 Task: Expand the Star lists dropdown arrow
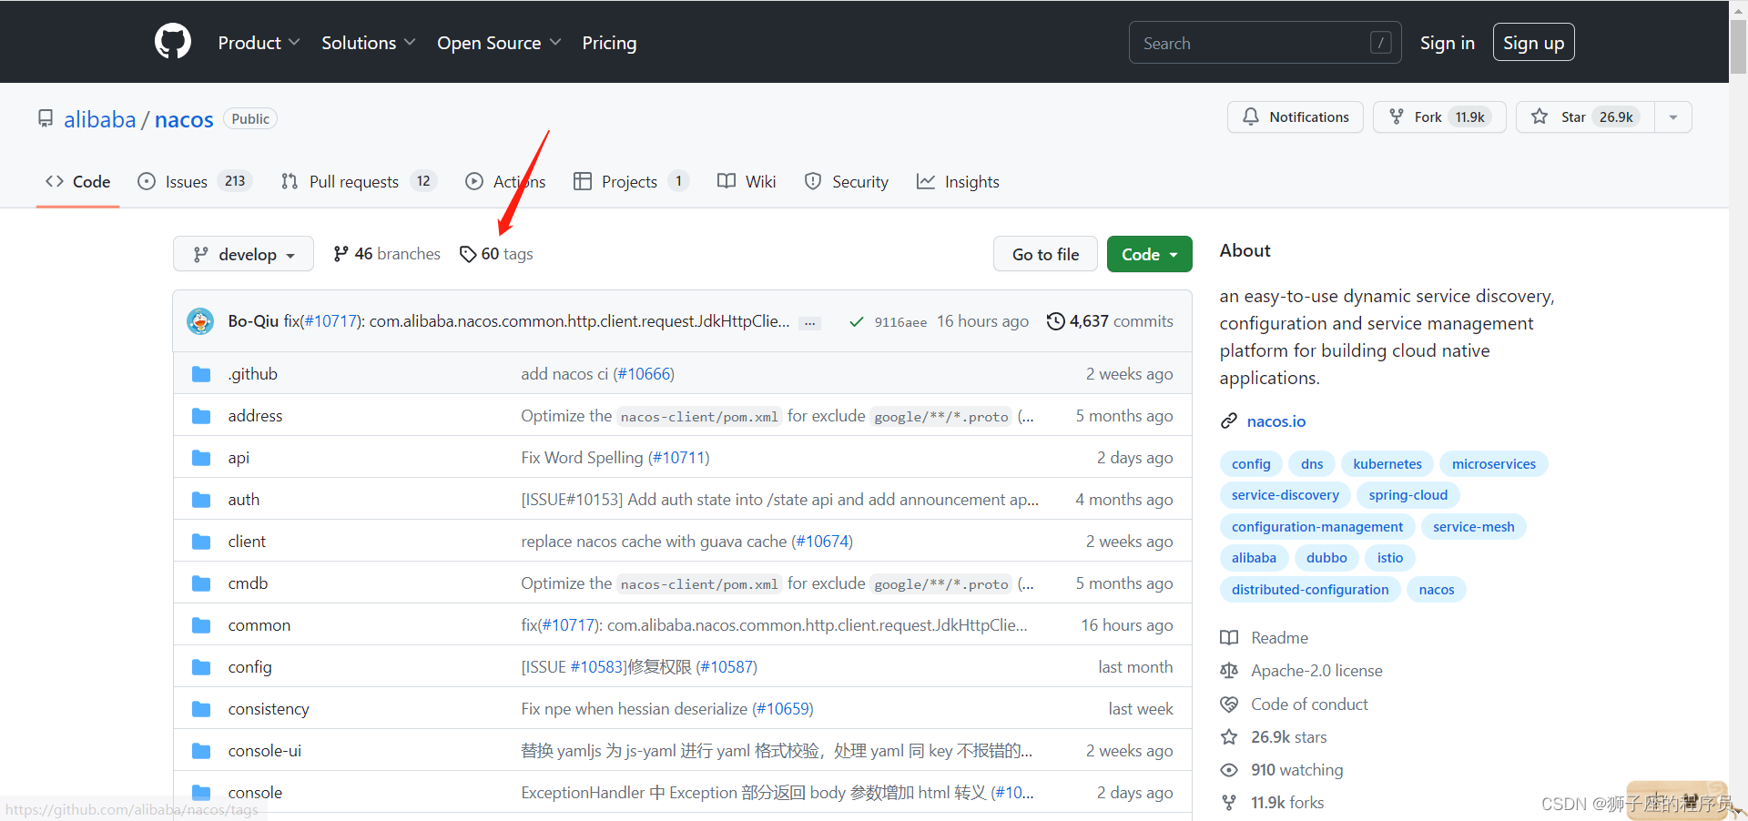[1673, 117]
